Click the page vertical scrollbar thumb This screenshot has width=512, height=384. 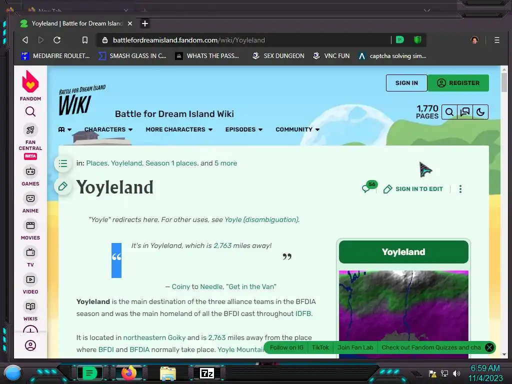504,82
